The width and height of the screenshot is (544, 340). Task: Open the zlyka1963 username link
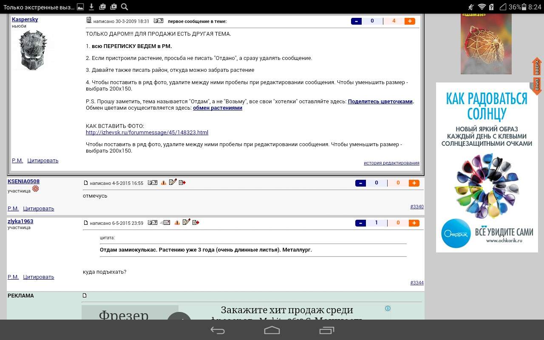(x=20, y=221)
